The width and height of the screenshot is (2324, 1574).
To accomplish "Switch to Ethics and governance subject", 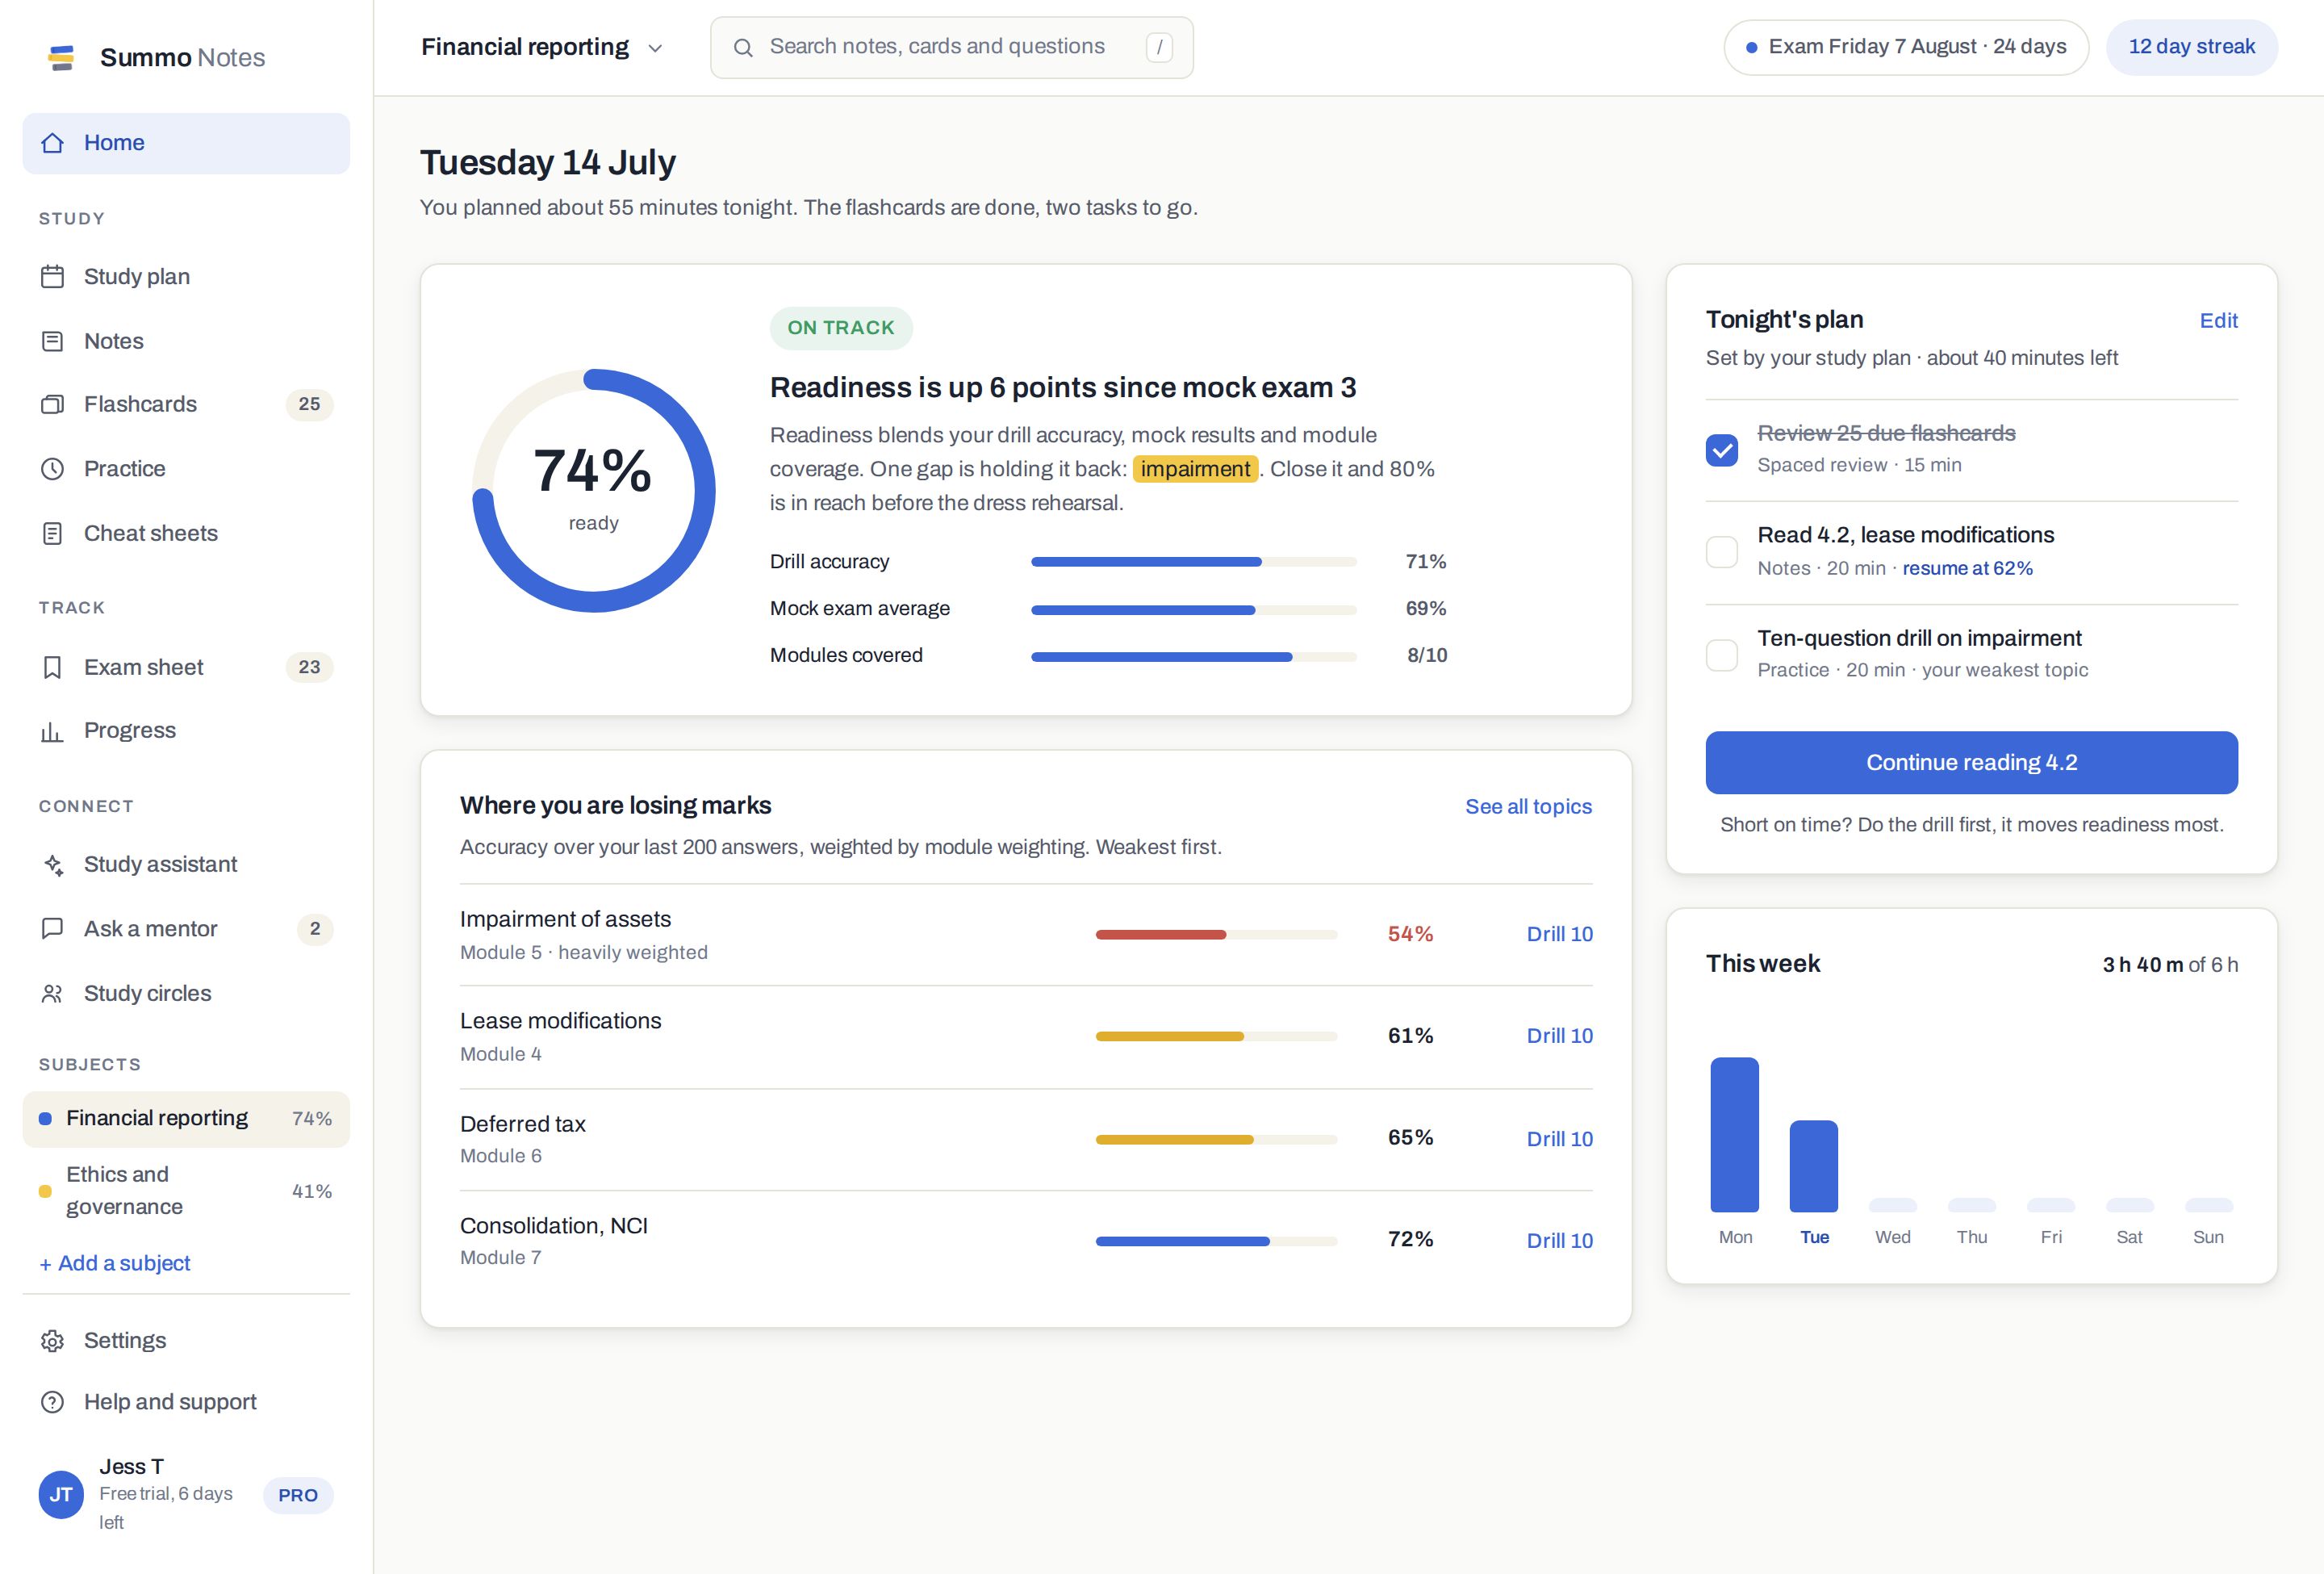I will [186, 1191].
